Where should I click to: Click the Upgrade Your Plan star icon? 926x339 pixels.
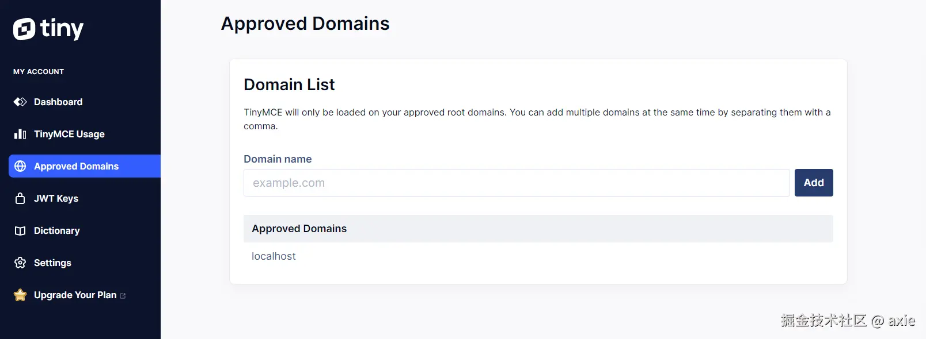(20, 295)
